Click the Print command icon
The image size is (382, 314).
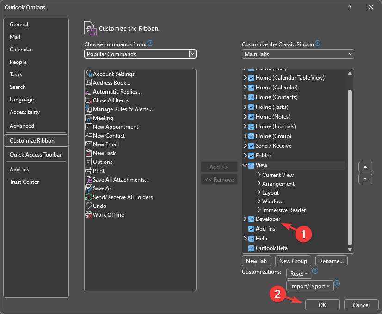tap(89, 171)
